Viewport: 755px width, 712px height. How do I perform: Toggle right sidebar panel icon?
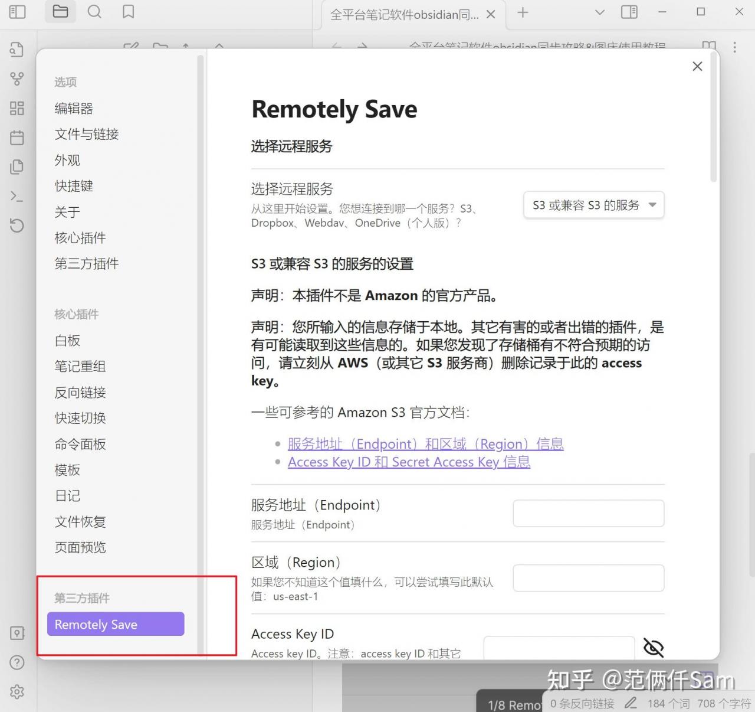click(x=629, y=11)
